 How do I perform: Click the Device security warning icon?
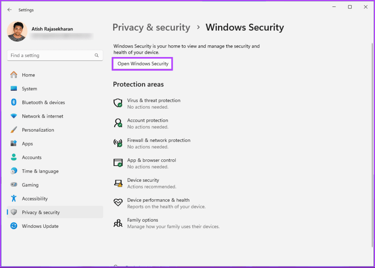[x=118, y=183]
